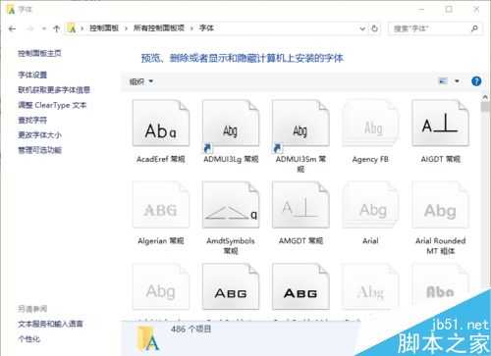Click the search magnifier icon
Screen dimensions: 491x356
click(x=474, y=28)
